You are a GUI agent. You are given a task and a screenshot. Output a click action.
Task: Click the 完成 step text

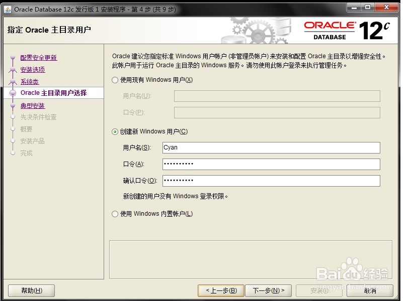(x=26, y=153)
